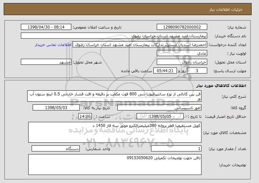Click the label تعداد / مقدار مورد نیاز
This screenshot has height=183, width=259.
[x=227, y=149]
